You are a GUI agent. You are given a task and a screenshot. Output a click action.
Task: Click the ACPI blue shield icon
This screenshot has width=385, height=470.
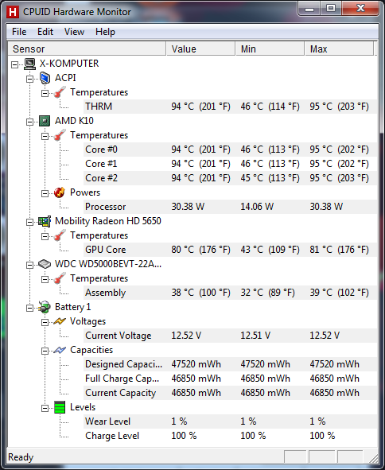pos(45,78)
